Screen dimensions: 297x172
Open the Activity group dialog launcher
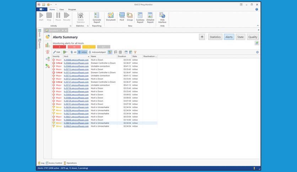[x=70, y=26]
